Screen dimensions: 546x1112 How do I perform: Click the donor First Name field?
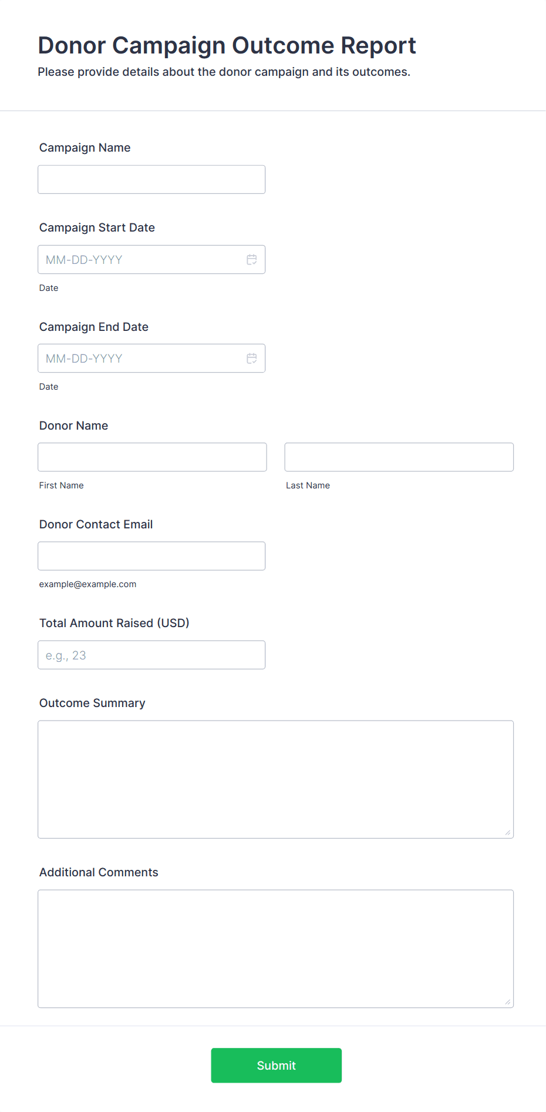point(152,457)
